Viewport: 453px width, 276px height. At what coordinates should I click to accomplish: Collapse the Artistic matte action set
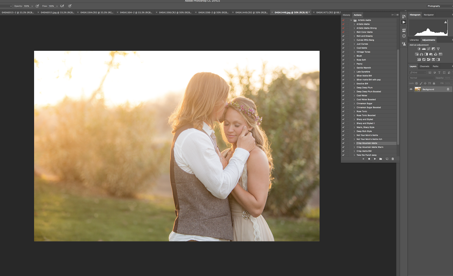coord(351,20)
